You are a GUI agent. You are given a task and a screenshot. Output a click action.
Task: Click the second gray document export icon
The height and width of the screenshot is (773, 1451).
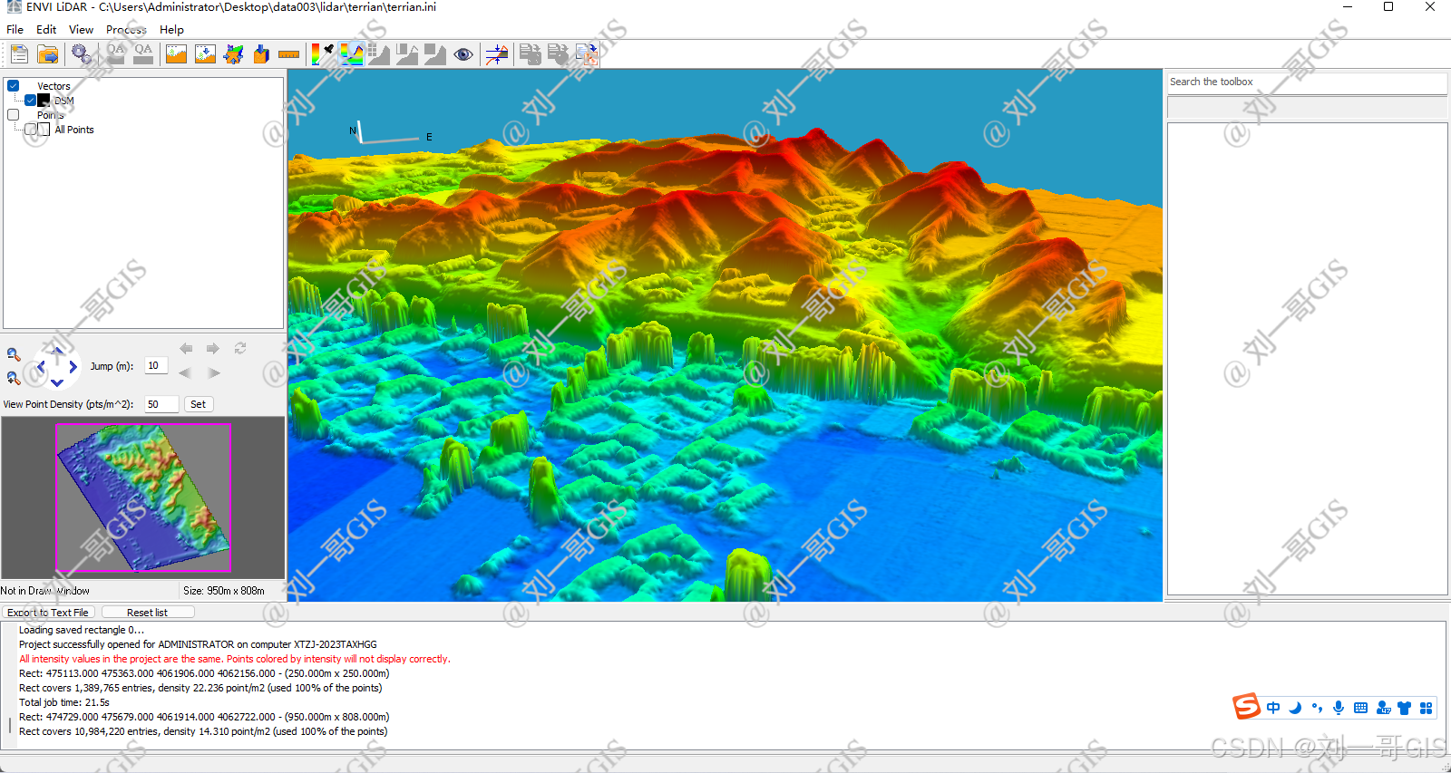click(x=558, y=54)
